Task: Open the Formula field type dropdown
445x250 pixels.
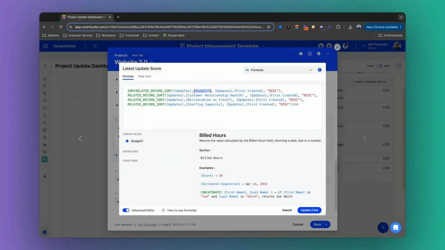Action: click(279, 70)
